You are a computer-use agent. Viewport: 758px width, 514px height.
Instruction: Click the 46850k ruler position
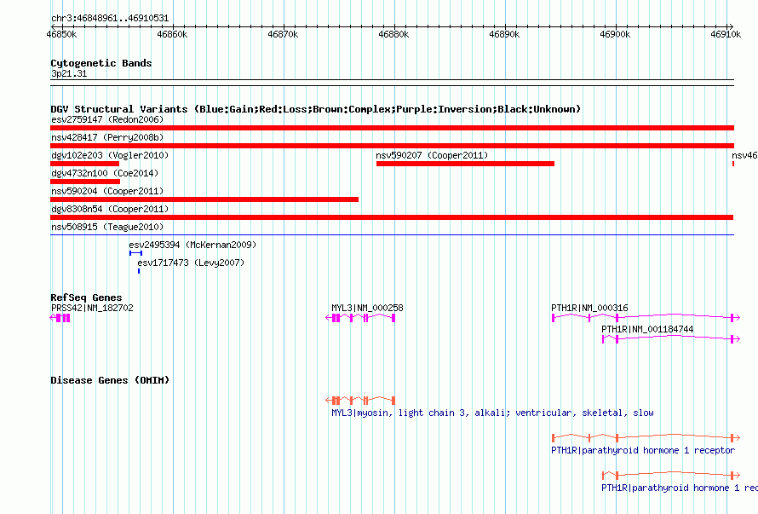pos(61,34)
